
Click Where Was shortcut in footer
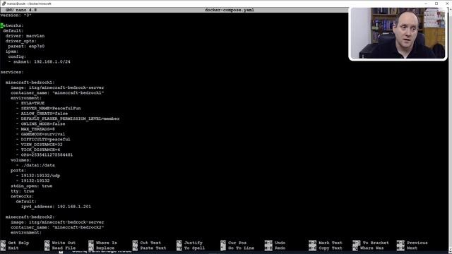click(369, 248)
